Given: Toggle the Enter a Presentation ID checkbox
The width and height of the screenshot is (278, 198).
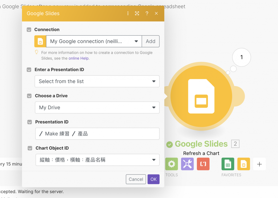Looking at the screenshot, I should [x=29, y=70].
